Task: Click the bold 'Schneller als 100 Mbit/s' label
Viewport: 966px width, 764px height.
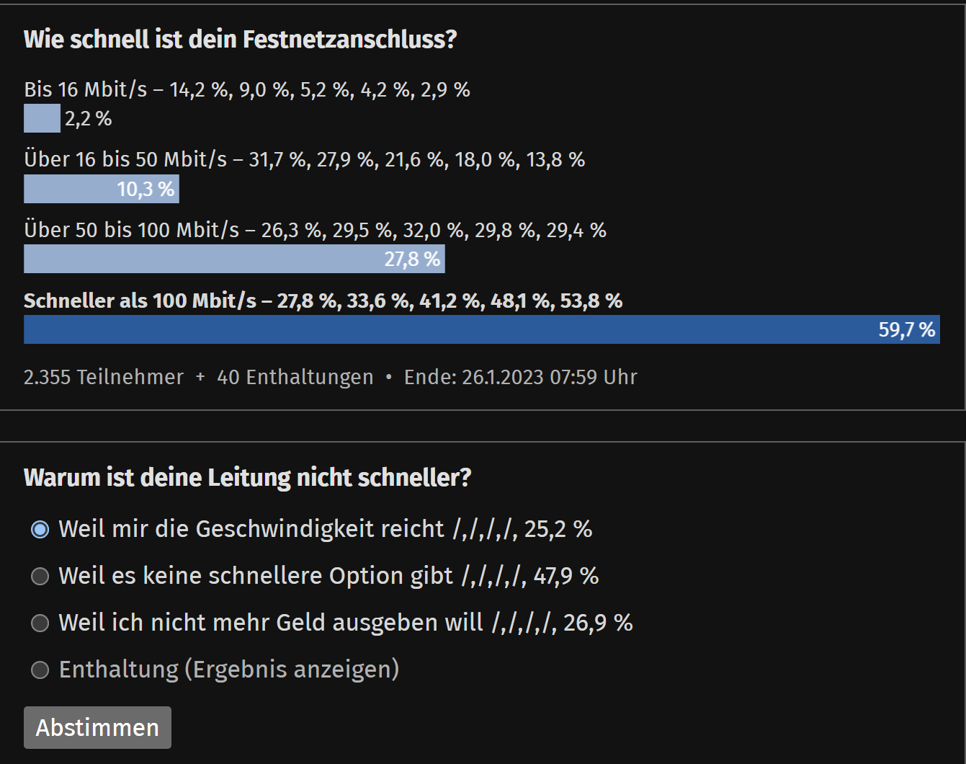Action: [140, 301]
